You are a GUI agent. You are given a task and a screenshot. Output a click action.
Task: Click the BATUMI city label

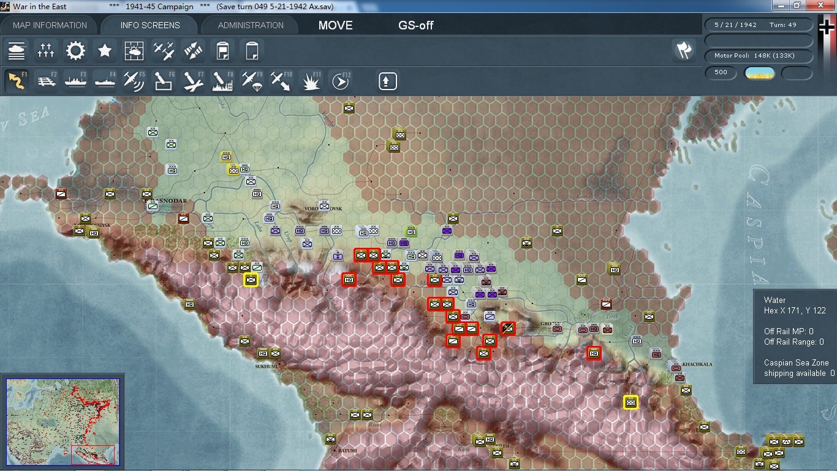pyautogui.click(x=347, y=451)
